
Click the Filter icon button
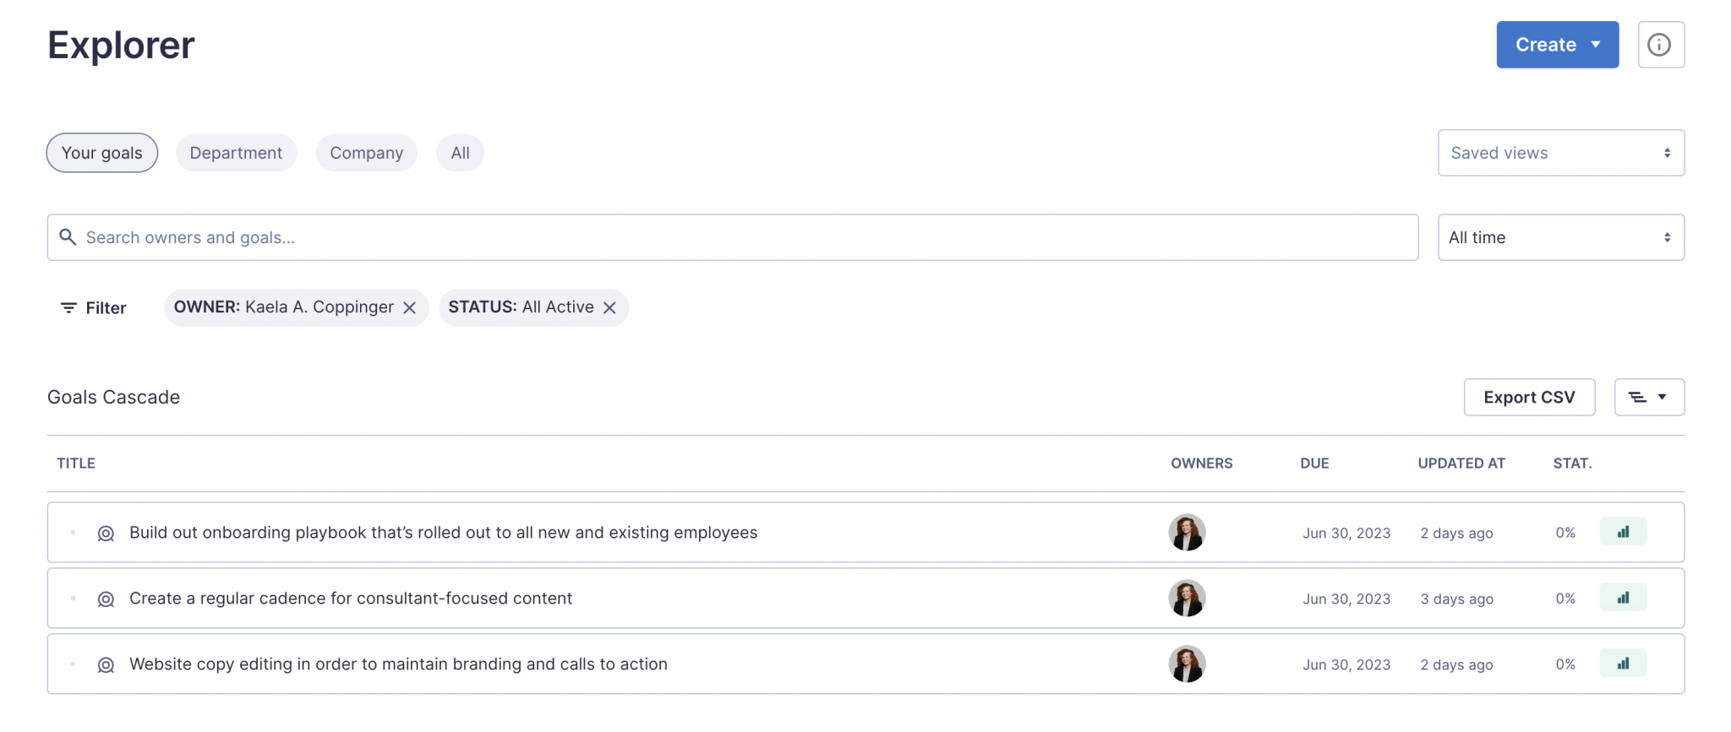pos(93,308)
